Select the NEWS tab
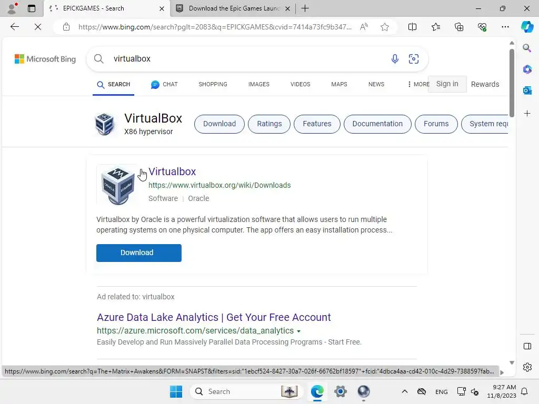The height and width of the screenshot is (404, 539). 376,84
